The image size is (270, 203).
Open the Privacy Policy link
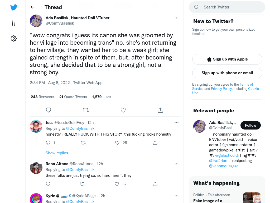click(221, 89)
